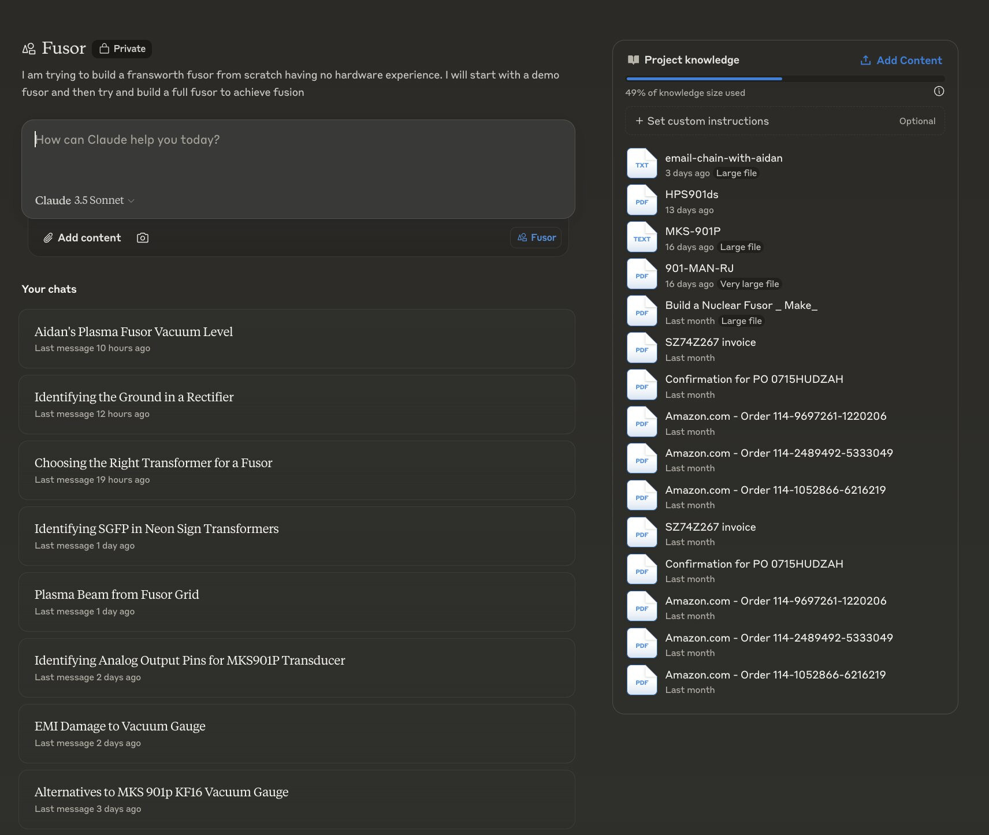The width and height of the screenshot is (989, 835).
Task: Click the paperclip Add content icon
Action: click(x=49, y=238)
